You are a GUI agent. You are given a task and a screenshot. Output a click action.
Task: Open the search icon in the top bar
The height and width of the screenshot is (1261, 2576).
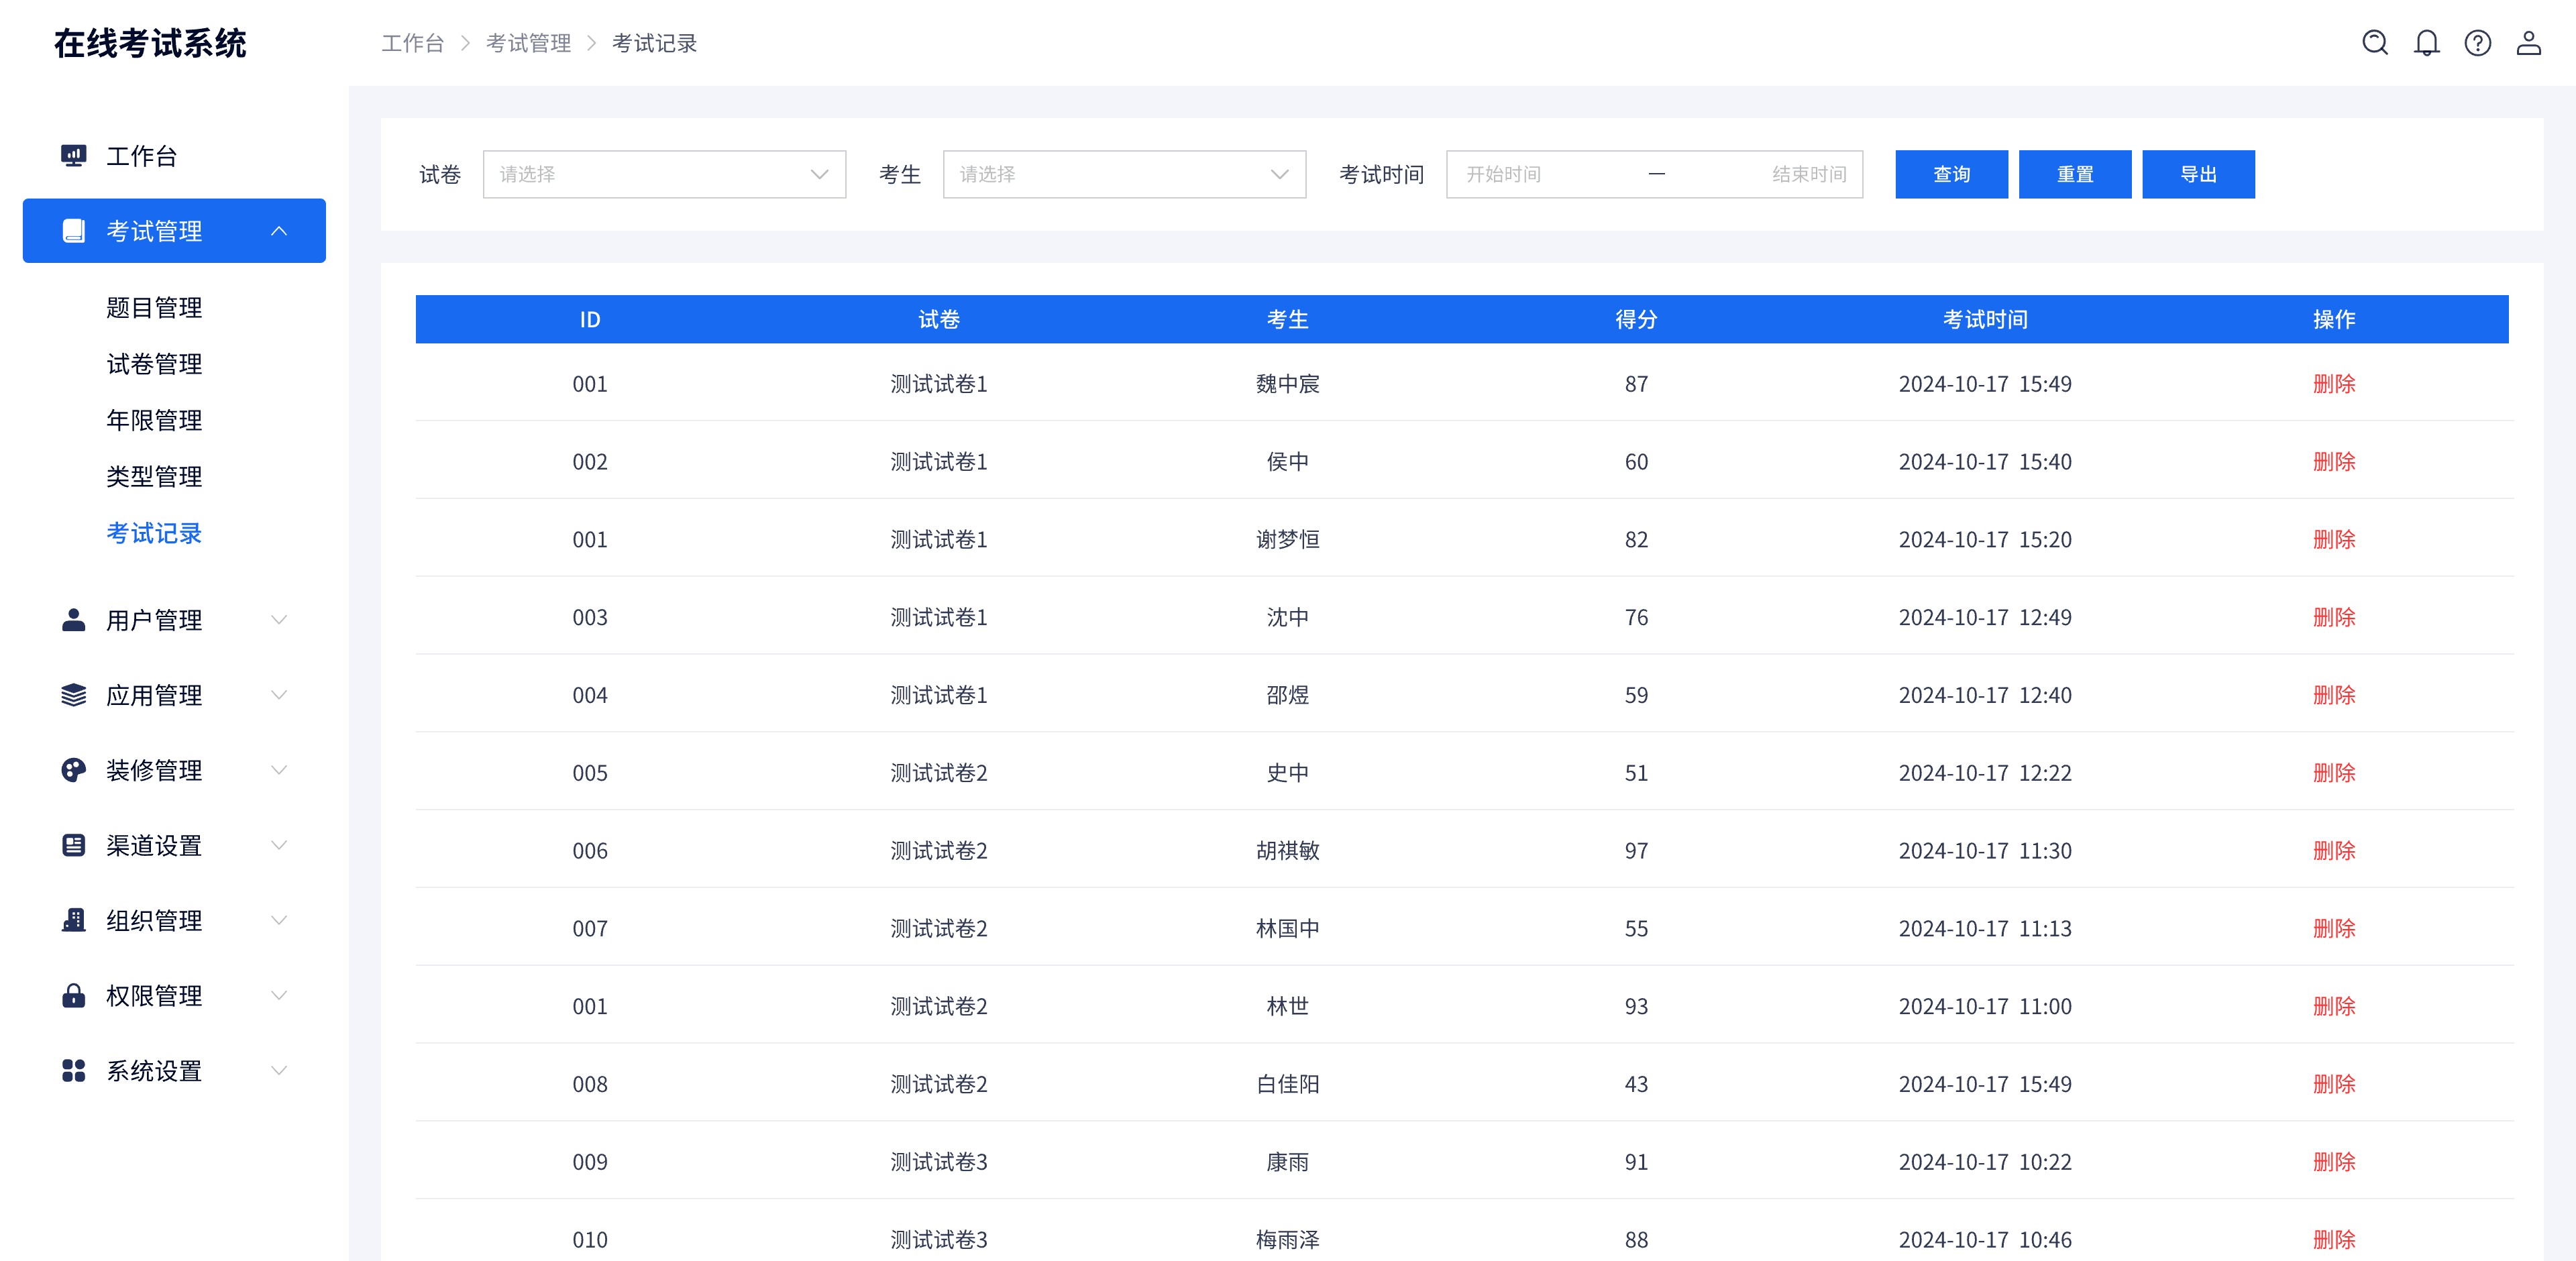pyautogui.click(x=2374, y=43)
